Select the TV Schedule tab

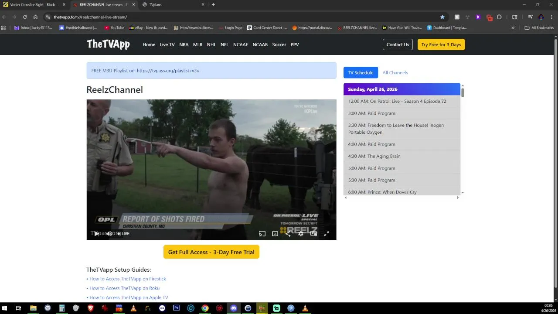point(361,72)
